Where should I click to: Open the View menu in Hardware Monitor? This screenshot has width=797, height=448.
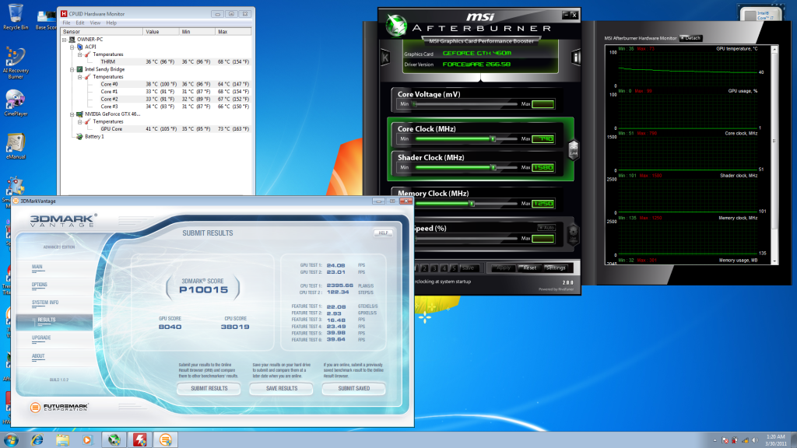(x=95, y=23)
